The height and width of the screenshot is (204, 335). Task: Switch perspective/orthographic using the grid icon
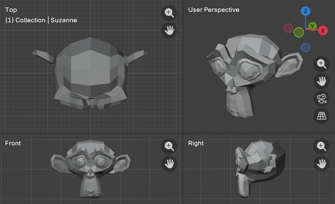pyautogui.click(x=321, y=116)
